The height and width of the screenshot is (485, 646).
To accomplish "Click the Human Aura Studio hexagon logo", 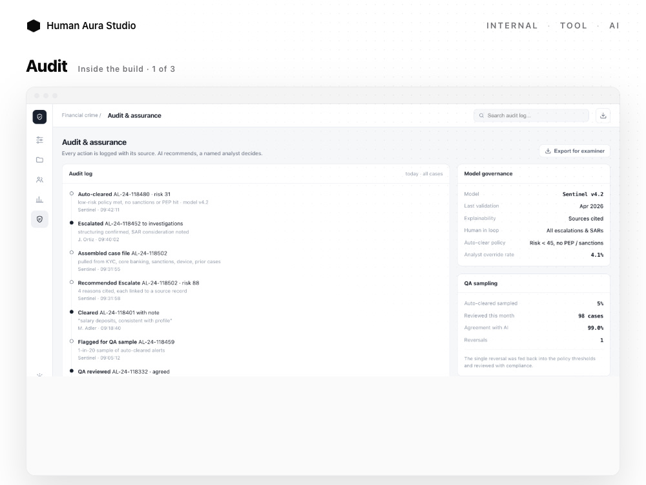I will (34, 26).
